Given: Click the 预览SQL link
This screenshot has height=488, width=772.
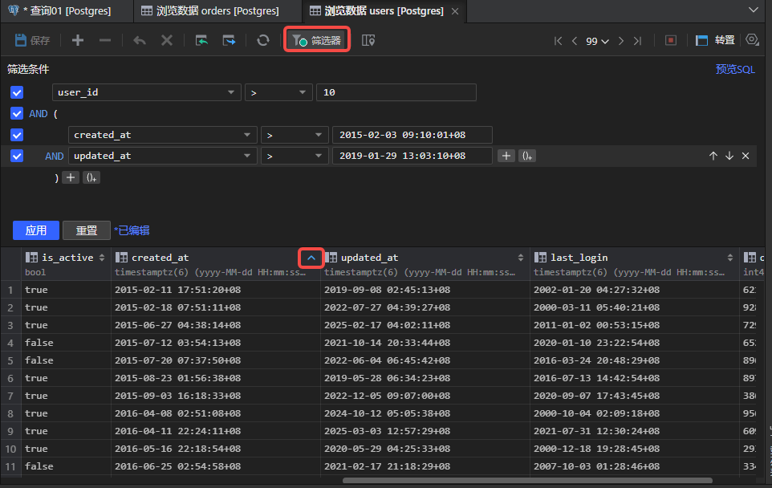Looking at the screenshot, I should point(735,70).
